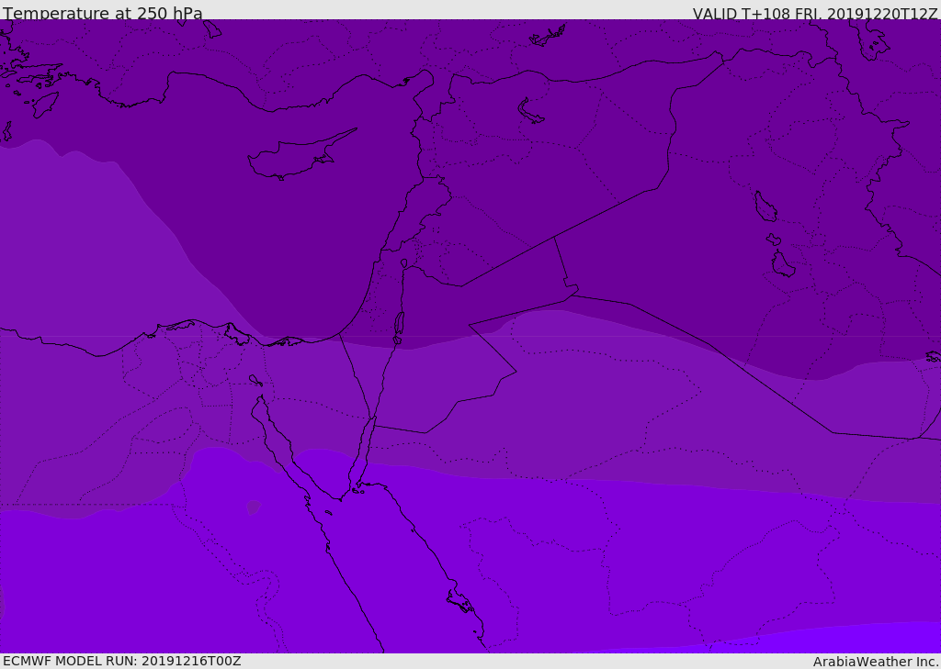Click the 'VALID T+108 FRI. 20191220T12Z' label
Screen dimensions: 941x669
pos(814,14)
